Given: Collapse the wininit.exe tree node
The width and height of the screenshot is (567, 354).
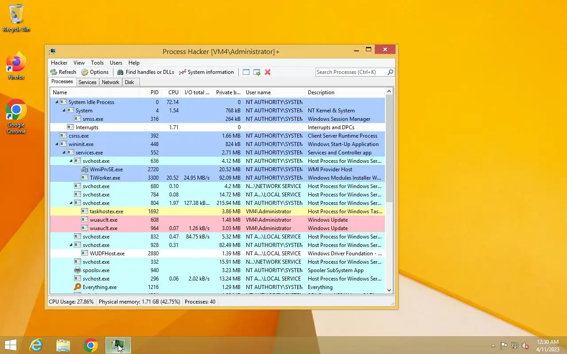Looking at the screenshot, I should 57,144.
